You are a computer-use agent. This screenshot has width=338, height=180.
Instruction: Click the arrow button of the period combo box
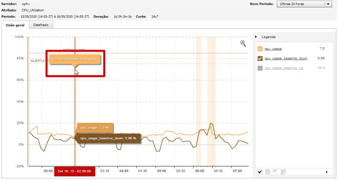tap(328, 4)
